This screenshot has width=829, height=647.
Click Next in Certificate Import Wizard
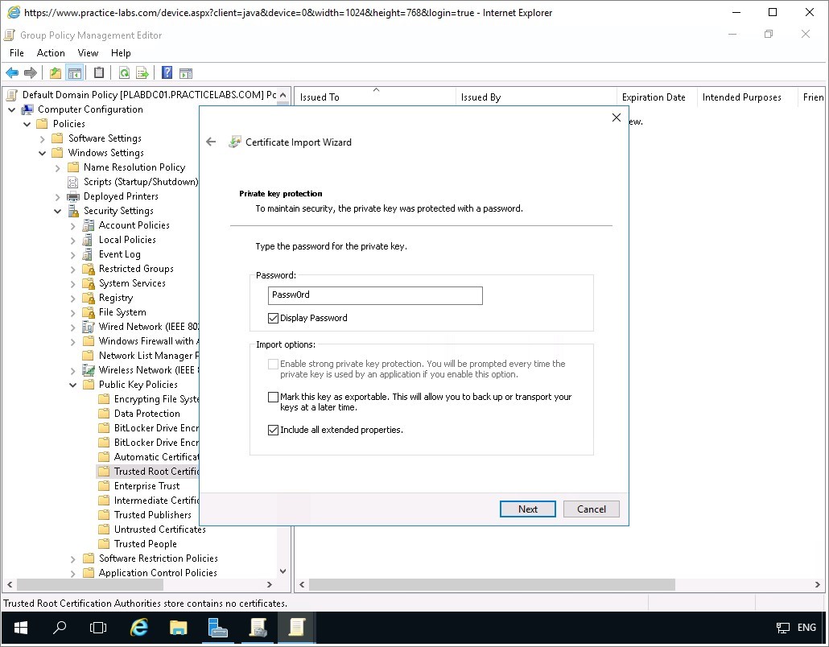pos(527,509)
